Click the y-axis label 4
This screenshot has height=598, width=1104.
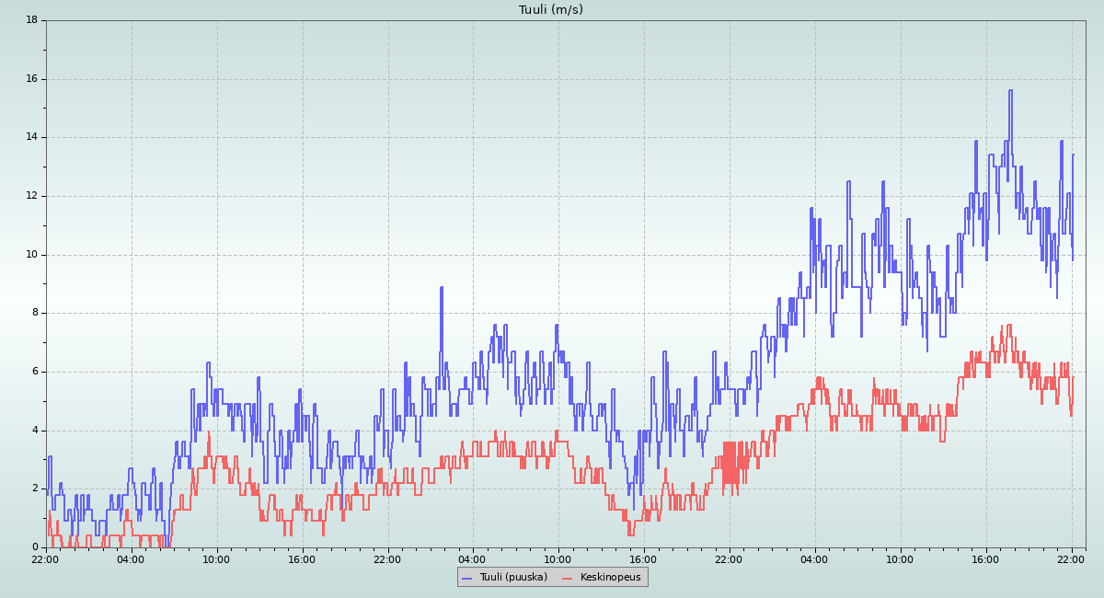point(34,431)
